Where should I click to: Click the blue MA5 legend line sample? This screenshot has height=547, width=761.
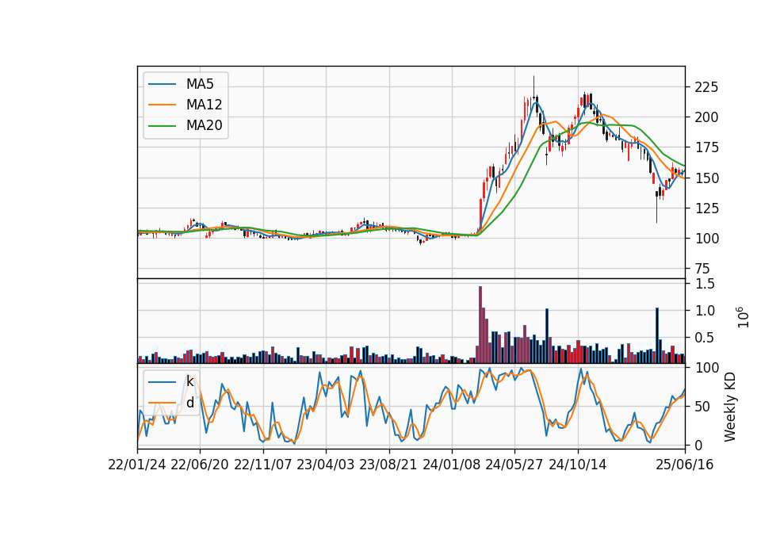[x=162, y=84]
